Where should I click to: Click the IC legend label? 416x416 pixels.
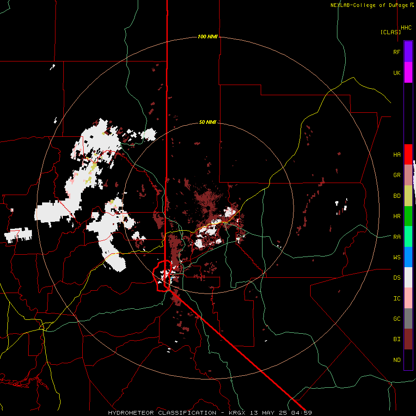coord(397,299)
